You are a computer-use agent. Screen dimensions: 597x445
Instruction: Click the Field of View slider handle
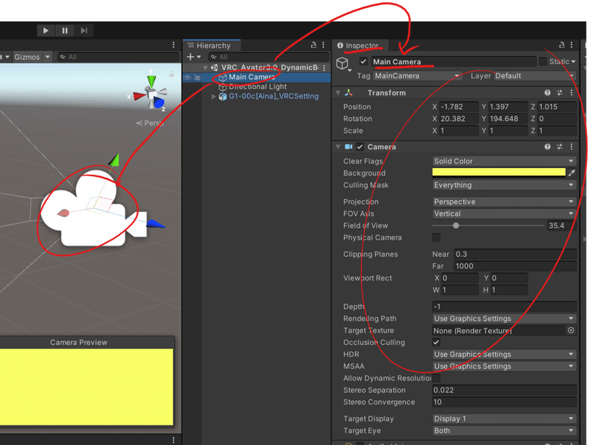456,225
